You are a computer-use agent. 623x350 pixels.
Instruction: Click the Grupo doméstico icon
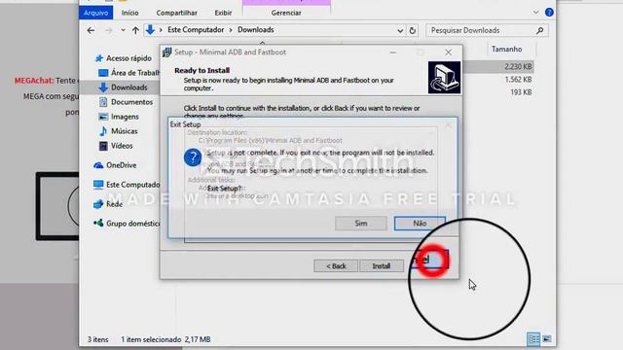98,223
